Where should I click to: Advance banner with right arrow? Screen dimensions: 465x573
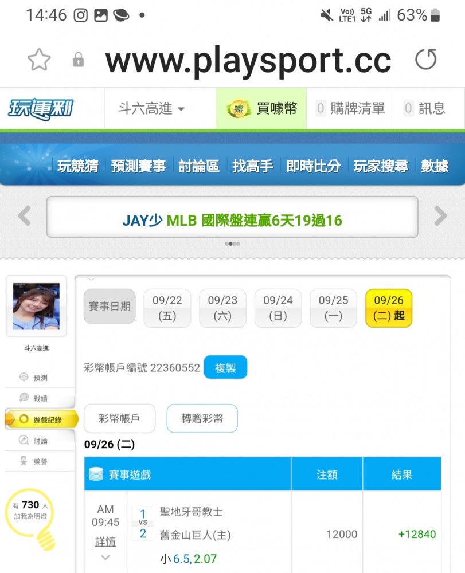tap(440, 216)
